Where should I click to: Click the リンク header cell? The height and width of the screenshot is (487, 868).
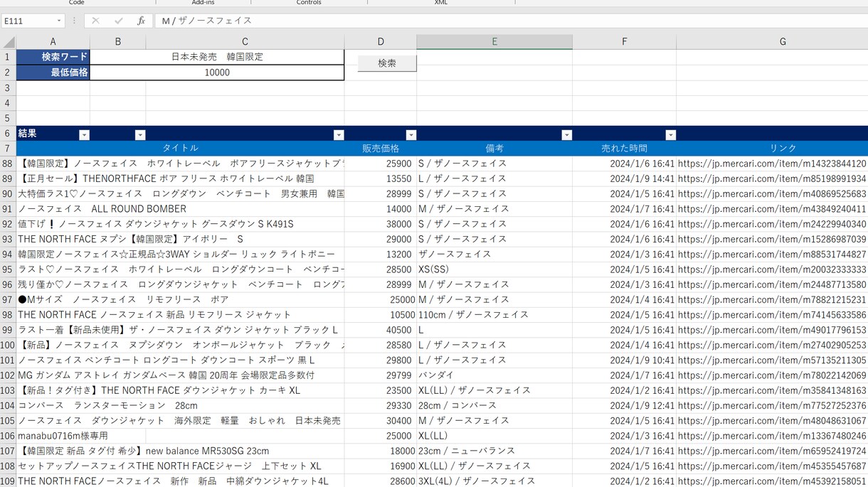click(772, 149)
